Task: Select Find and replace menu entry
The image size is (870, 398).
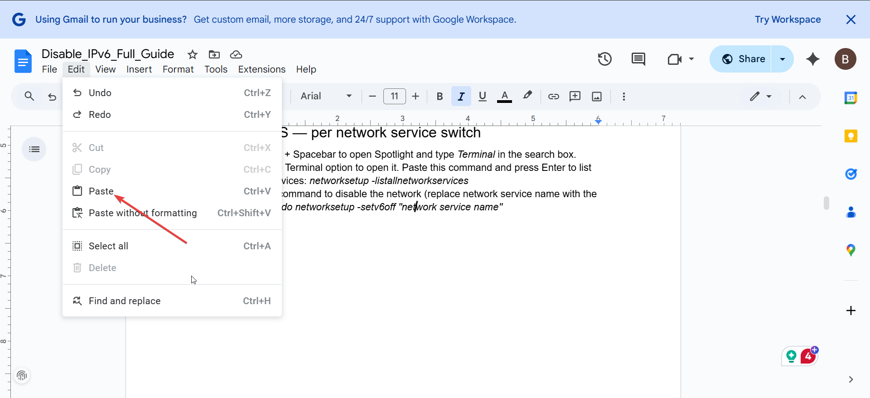Action: coord(125,301)
